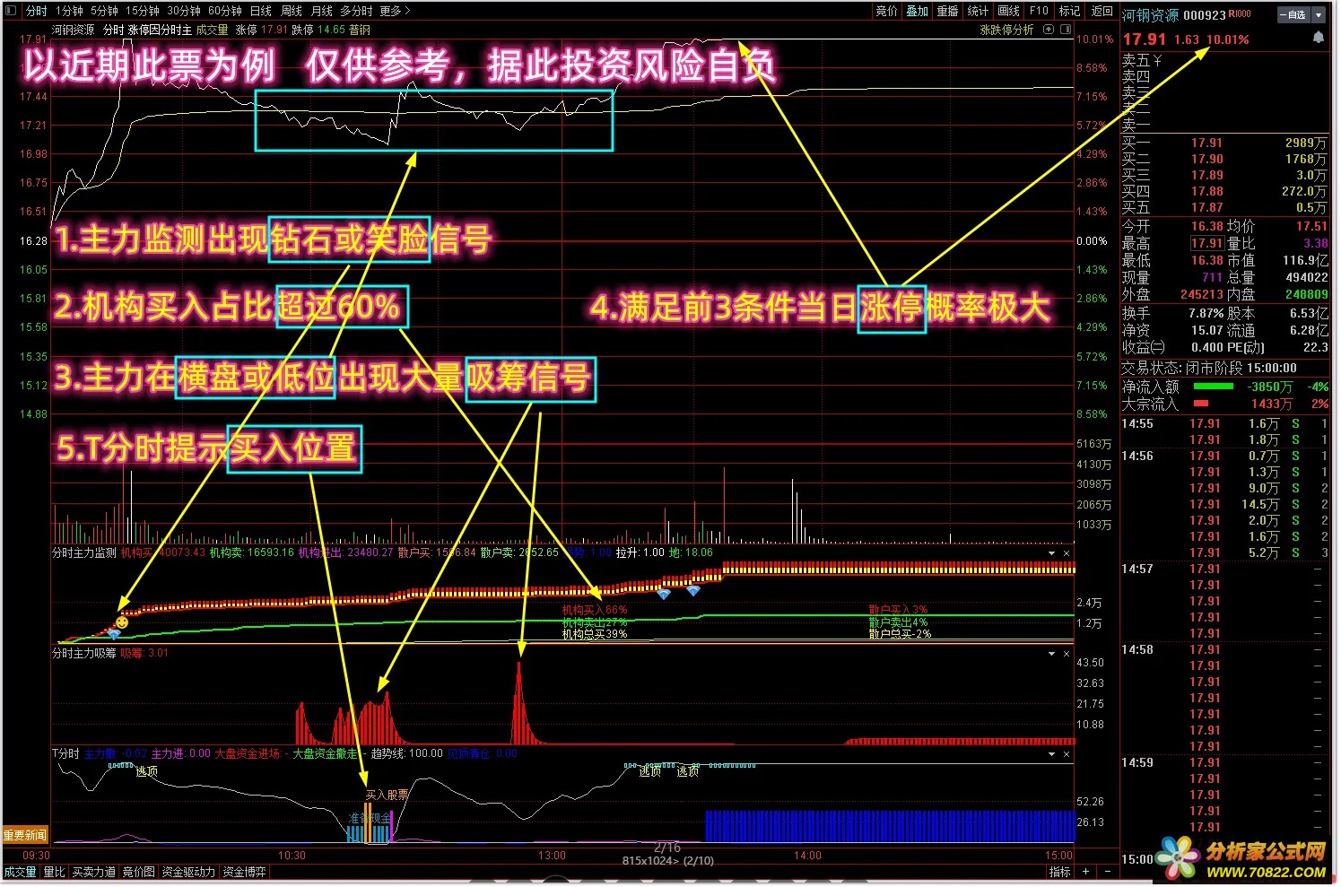Click the minus button at bottom right
Screen dimensions: 1341x887
pos(1108,872)
